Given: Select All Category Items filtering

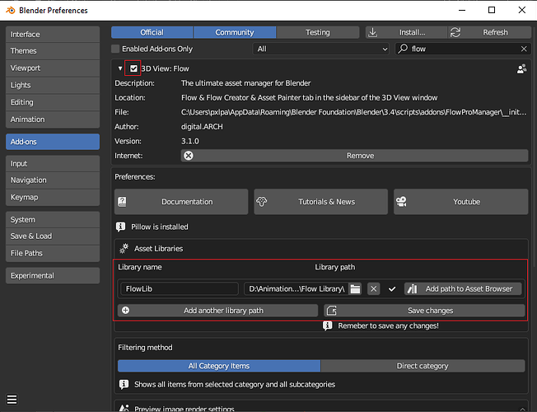Looking at the screenshot, I should click(219, 366).
